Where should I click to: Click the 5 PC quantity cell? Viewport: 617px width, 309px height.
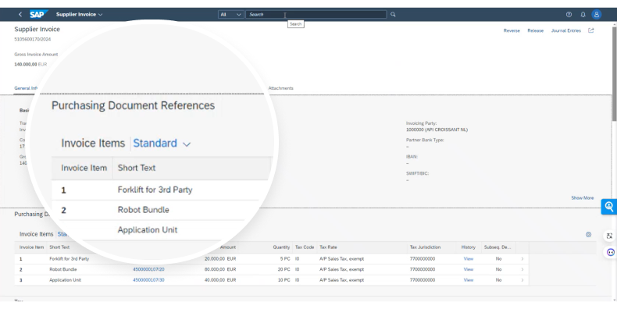(x=285, y=259)
